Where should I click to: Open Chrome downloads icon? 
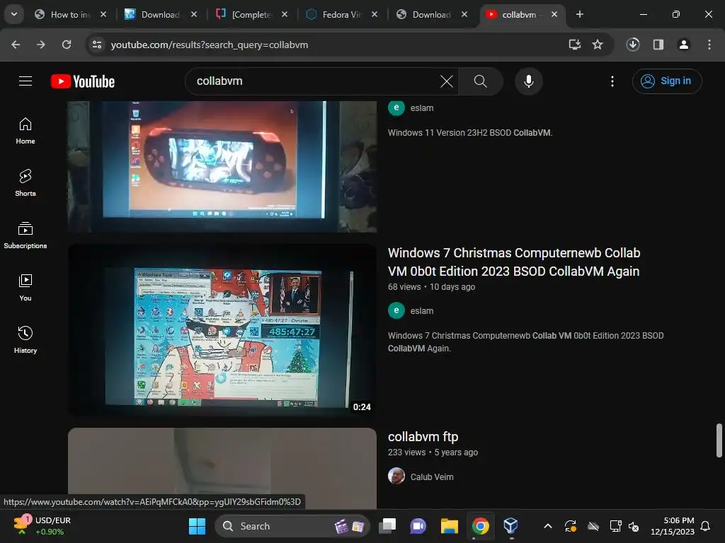tap(633, 45)
